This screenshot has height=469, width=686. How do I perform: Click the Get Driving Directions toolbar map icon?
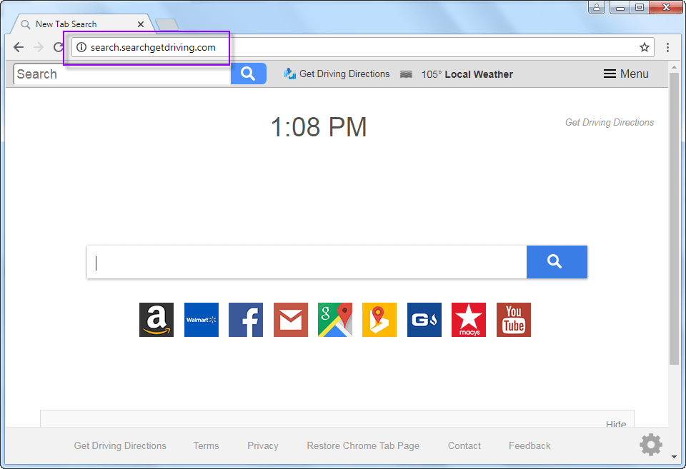click(x=289, y=74)
